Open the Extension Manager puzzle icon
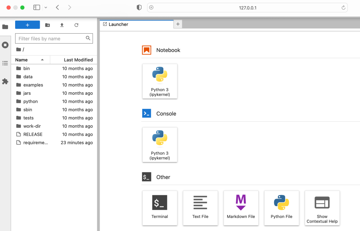360x231 pixels. (5, 81)
